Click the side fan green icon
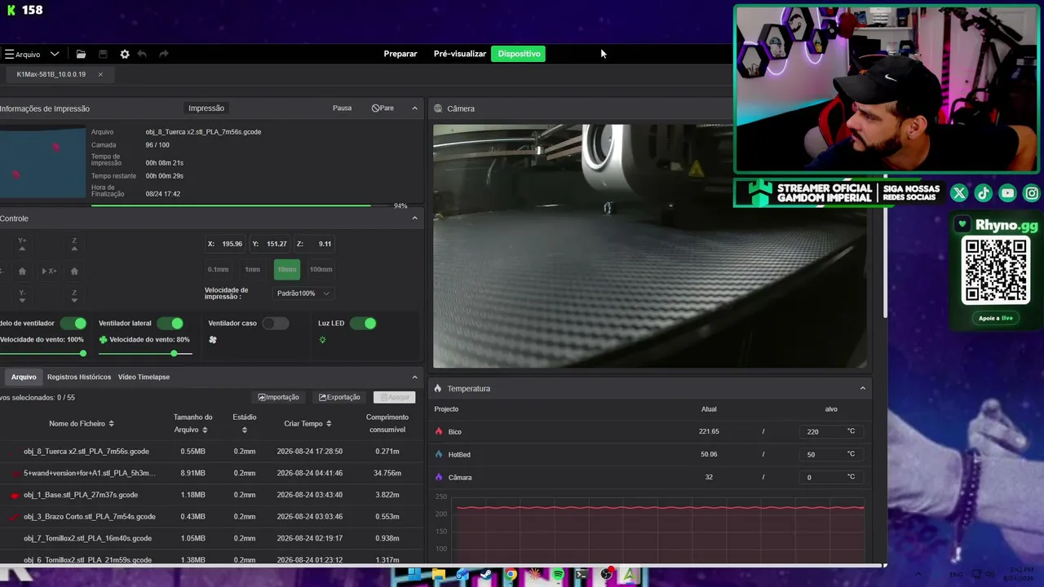This screenshot has height=587, width=1044. click(x=103, y=339)
